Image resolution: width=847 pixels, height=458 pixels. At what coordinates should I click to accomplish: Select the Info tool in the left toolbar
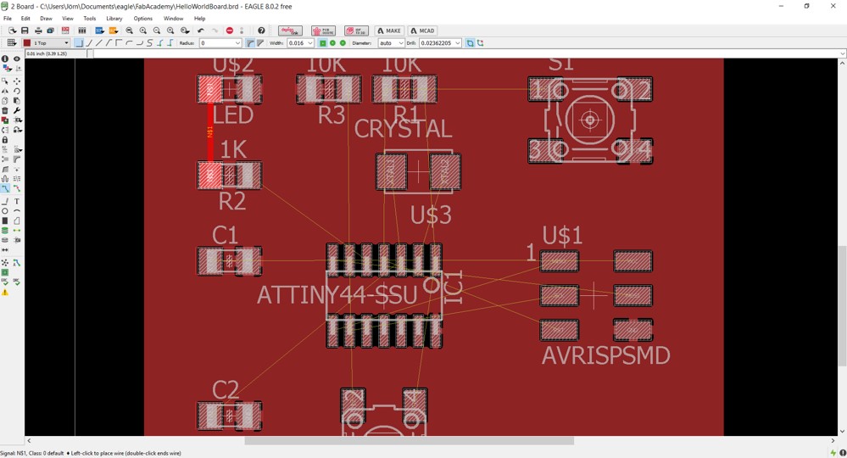tap(5, 59)
